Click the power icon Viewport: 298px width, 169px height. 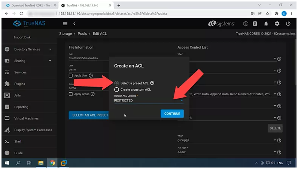[x=288, y=24]
